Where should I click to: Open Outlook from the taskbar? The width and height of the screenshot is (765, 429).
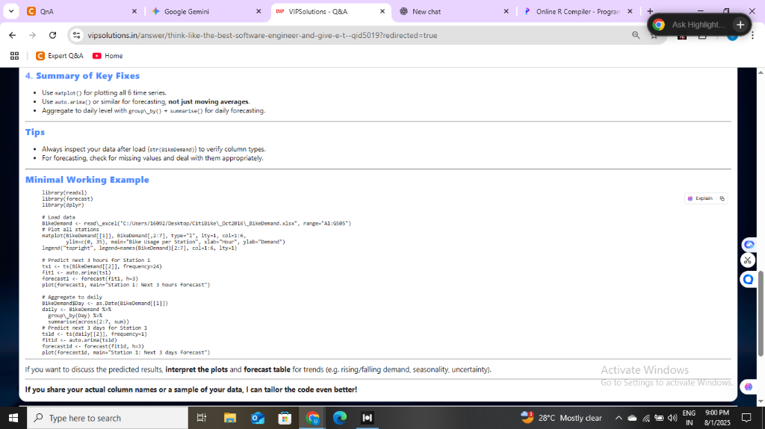click(x=257, y=418)
